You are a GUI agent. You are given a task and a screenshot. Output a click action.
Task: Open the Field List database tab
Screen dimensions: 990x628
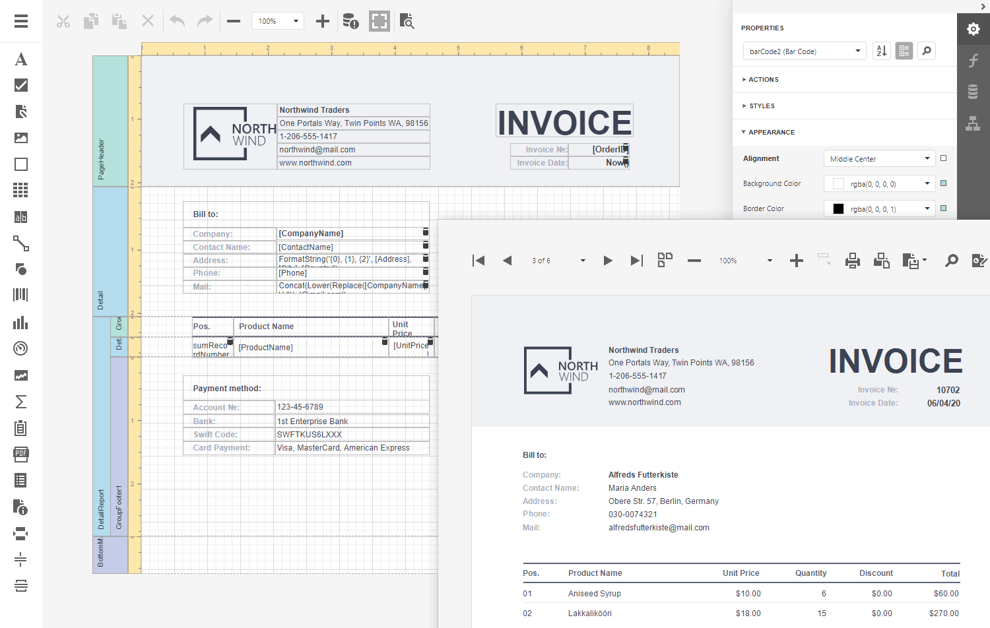973,92
